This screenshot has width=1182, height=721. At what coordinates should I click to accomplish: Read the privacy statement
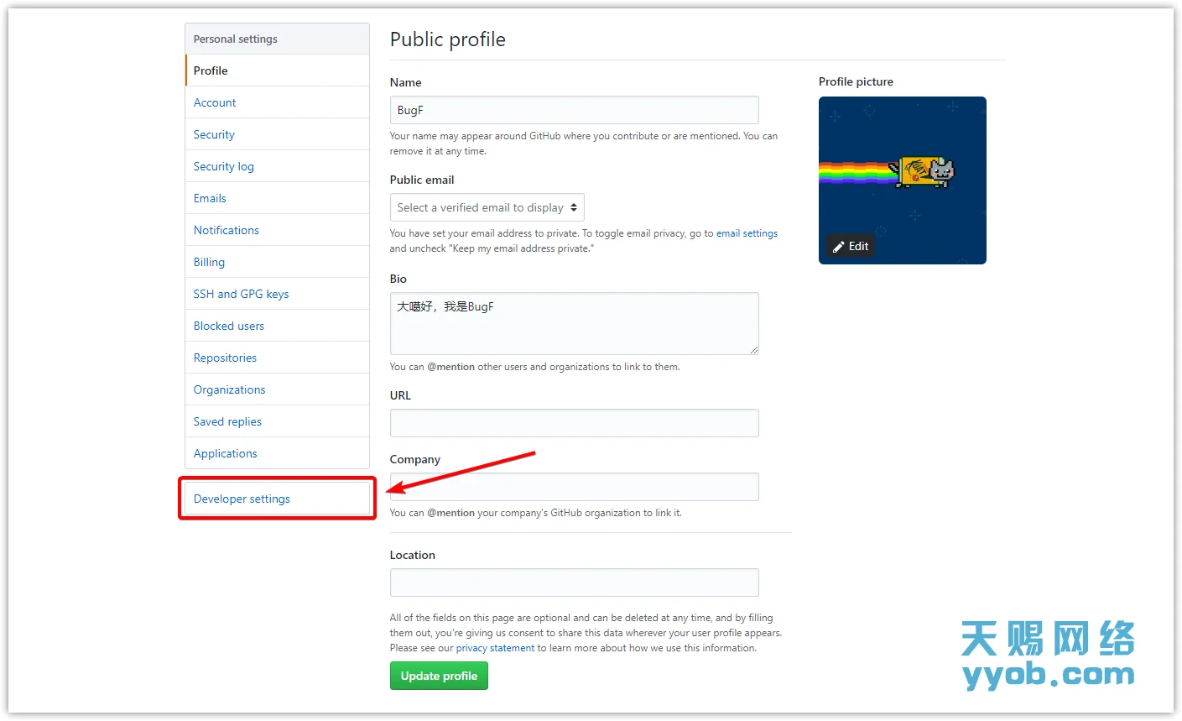(495, 647)
